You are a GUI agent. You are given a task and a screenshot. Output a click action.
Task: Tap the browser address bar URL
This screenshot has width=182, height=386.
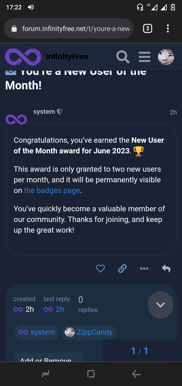click(76, 29)
